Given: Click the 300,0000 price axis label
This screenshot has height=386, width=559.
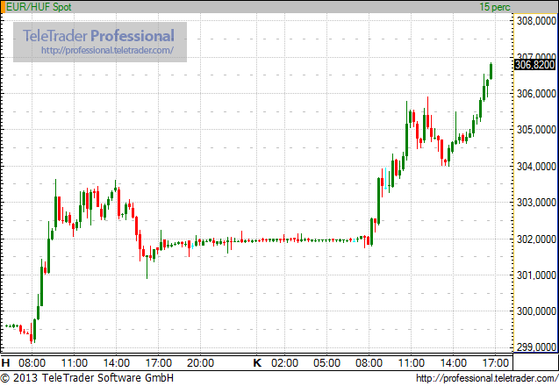Looking at the screenshot, I should click(536, 311).
